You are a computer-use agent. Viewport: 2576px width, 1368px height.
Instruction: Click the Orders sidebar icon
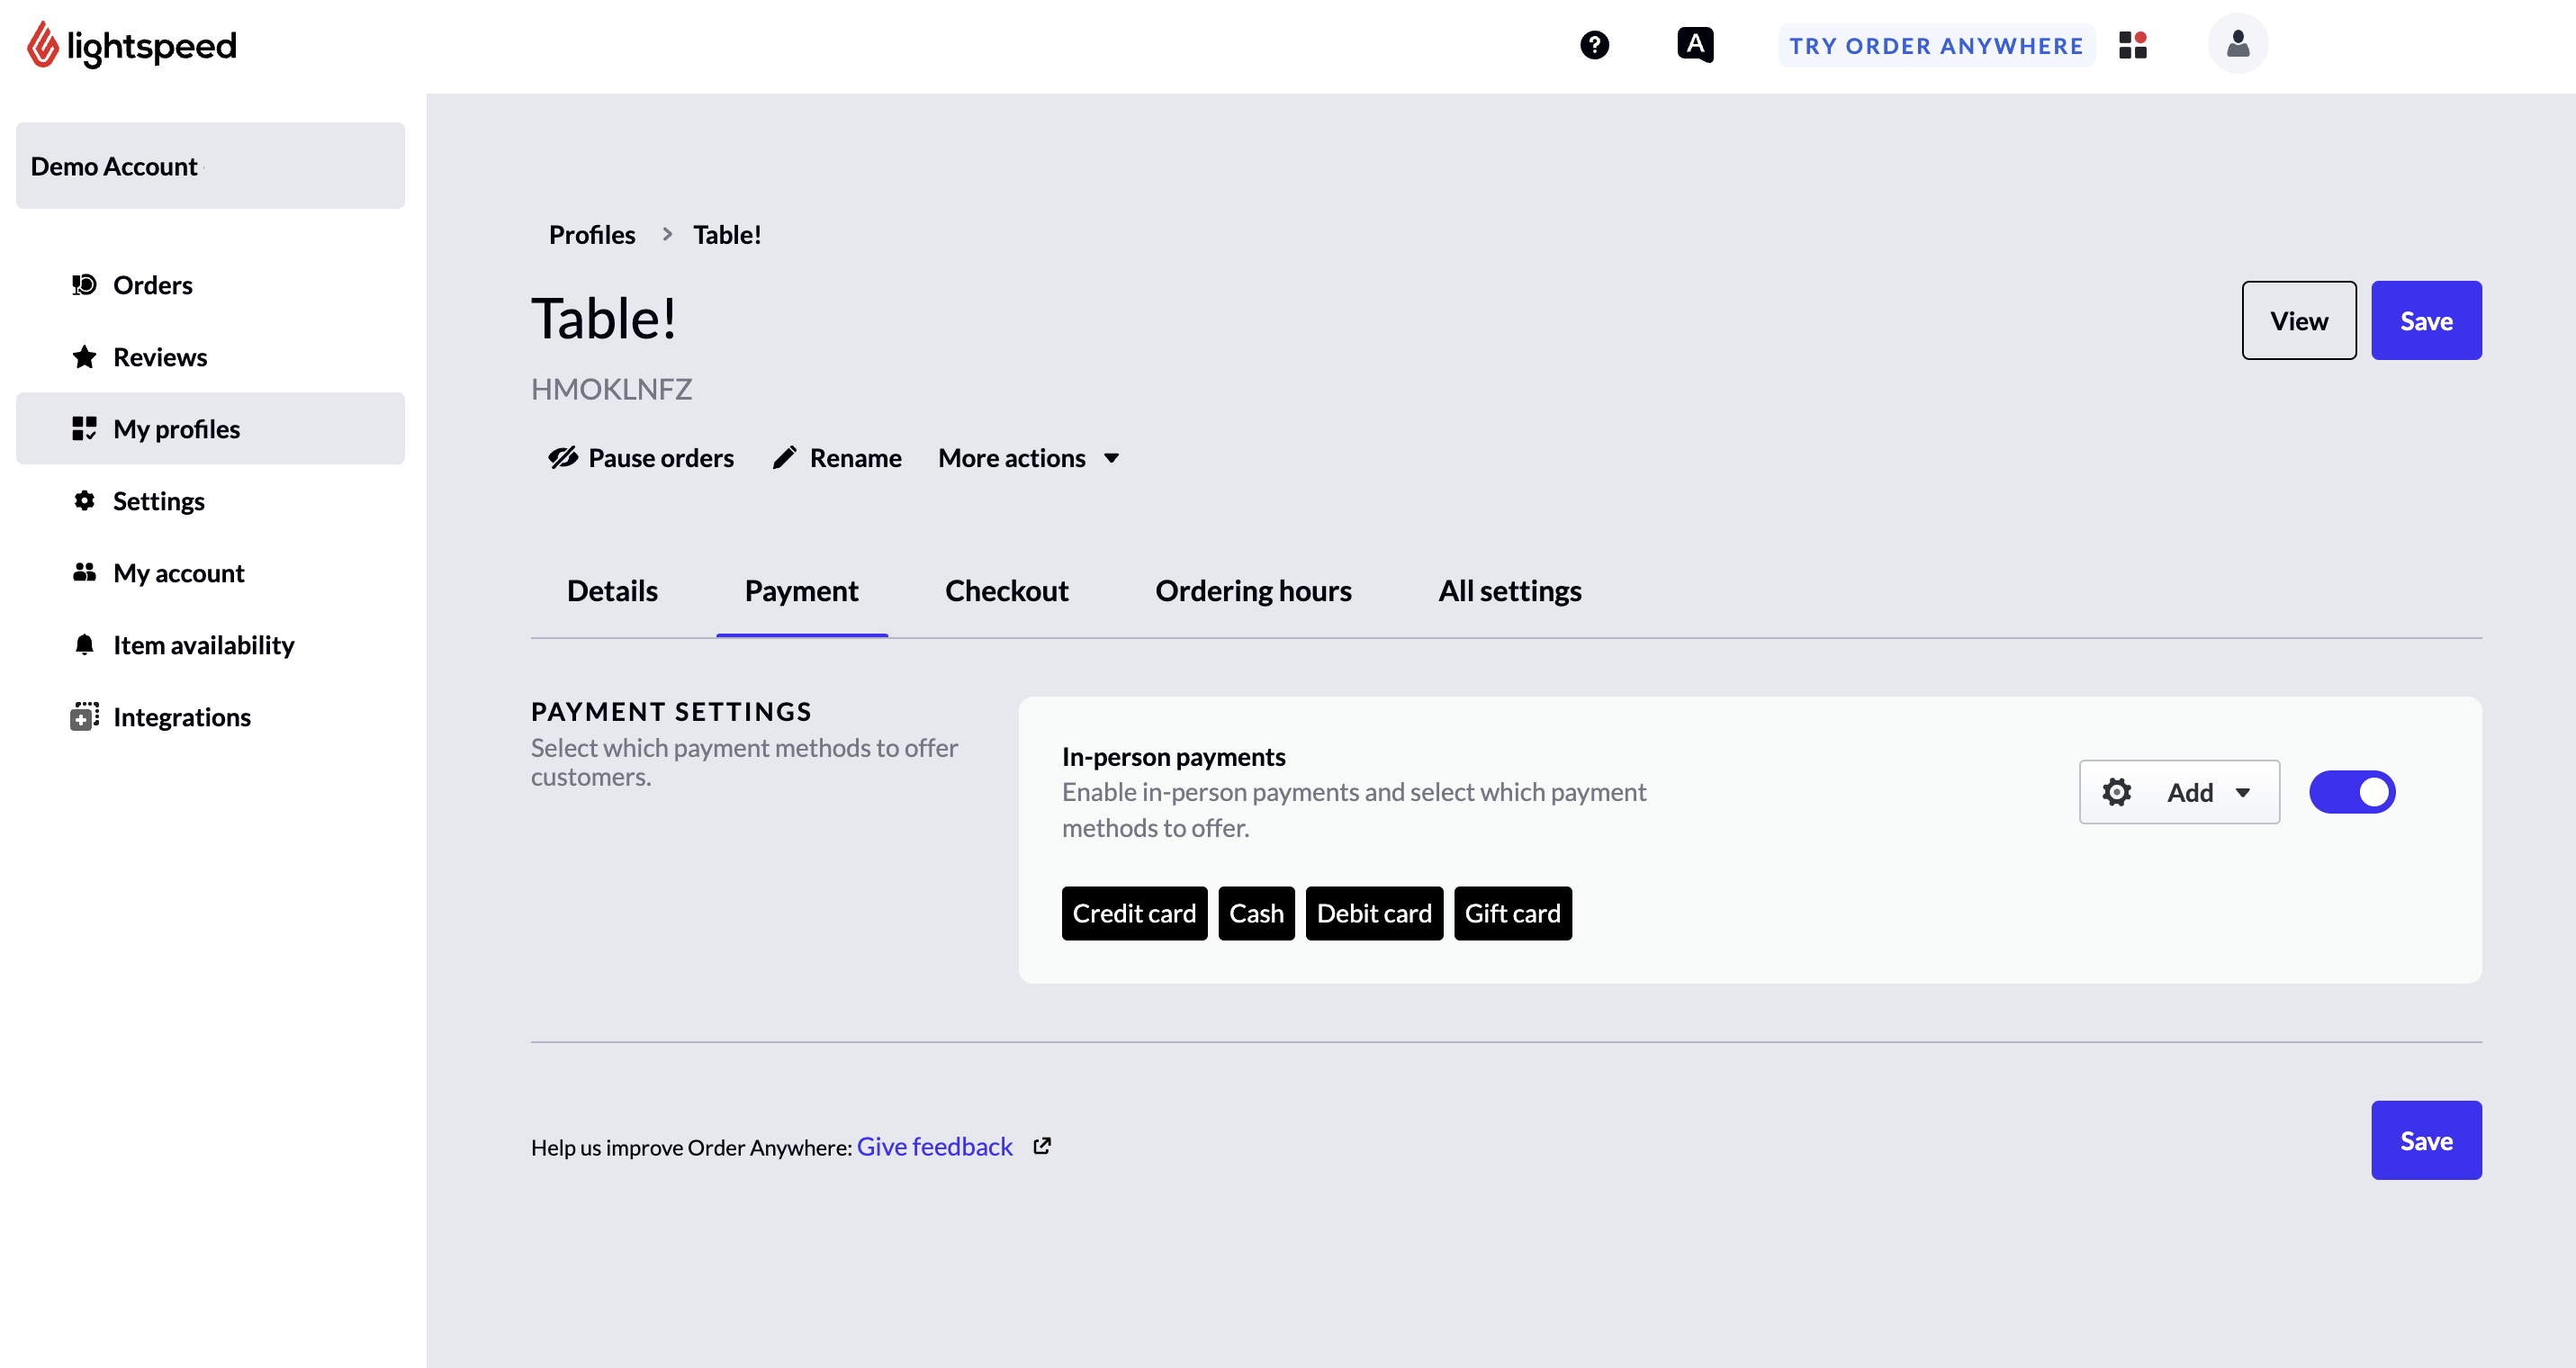[x=84, y=283]
